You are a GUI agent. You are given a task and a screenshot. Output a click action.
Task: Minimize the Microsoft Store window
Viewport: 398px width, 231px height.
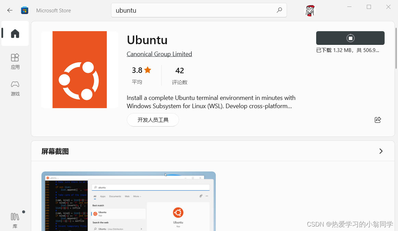[349, 7]
